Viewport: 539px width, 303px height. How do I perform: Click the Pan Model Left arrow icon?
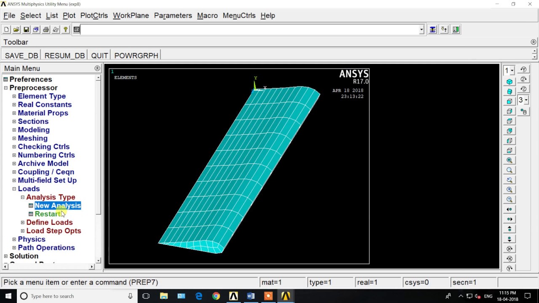[x=510, y=210]
